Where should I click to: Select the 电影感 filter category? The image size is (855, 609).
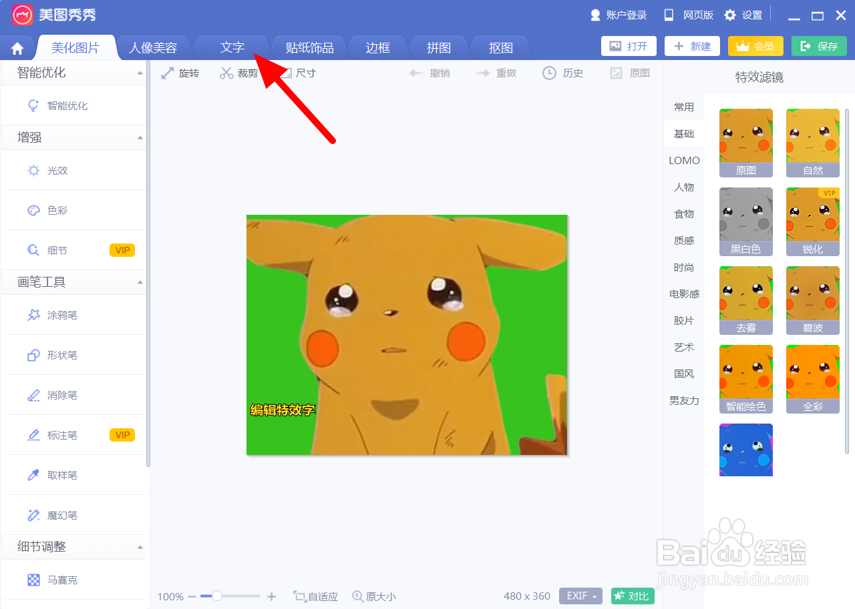(684, 293)
